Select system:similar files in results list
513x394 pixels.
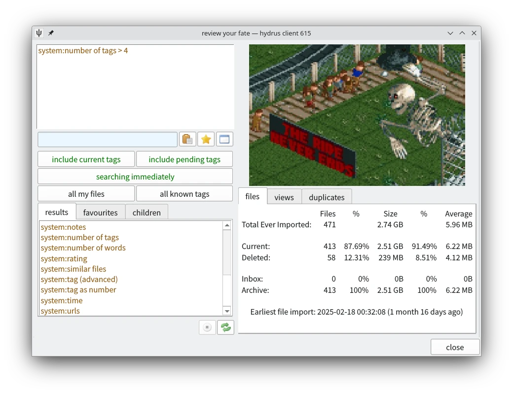73,269
